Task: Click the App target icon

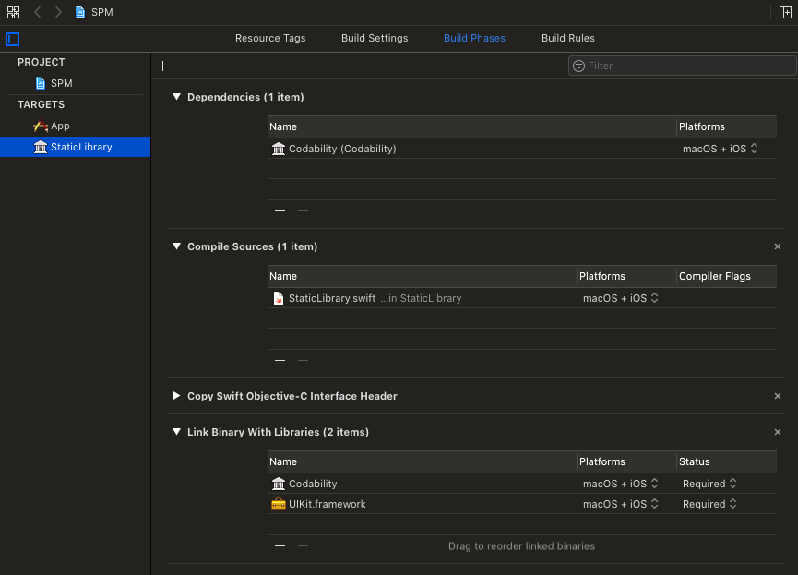Action: tap(41, 126)
